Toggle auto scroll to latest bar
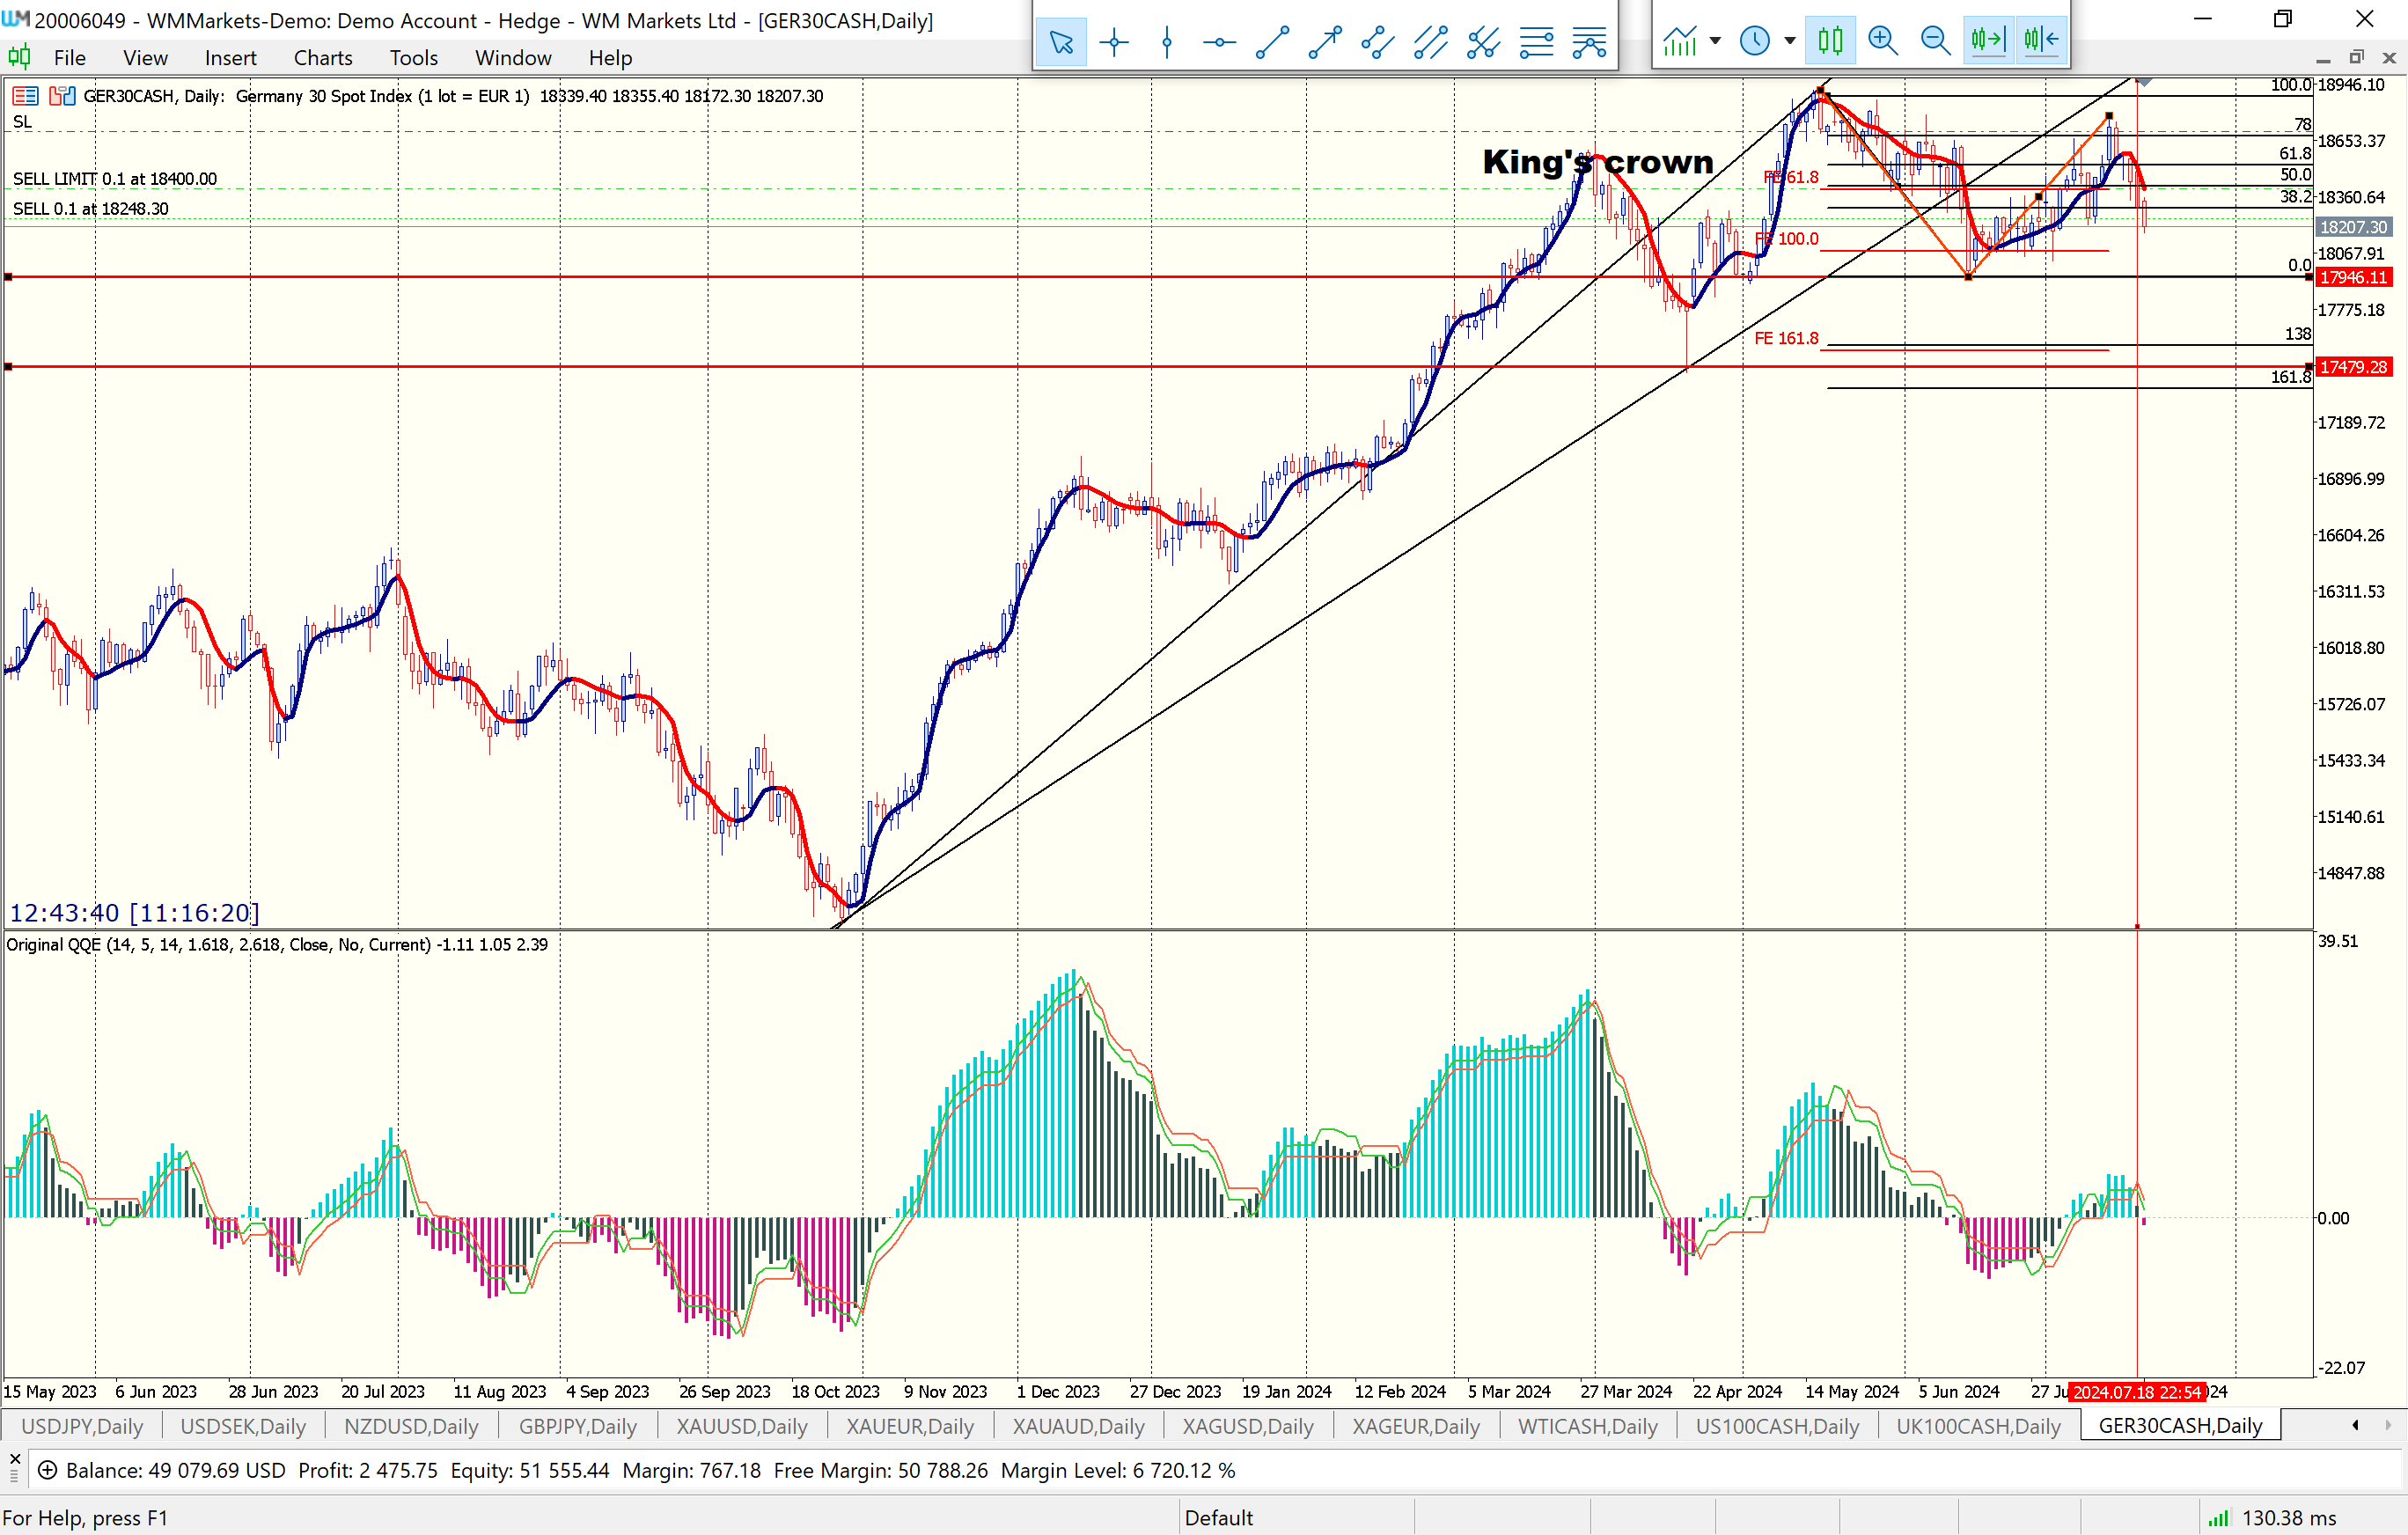 [x=1988, y=40]
